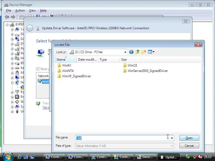Click the show/hide console tree toolbar icon

[x=21, y=17]
